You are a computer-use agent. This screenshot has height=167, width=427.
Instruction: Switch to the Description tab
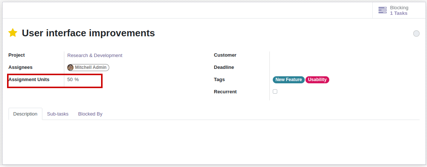(x=25, y=114)
